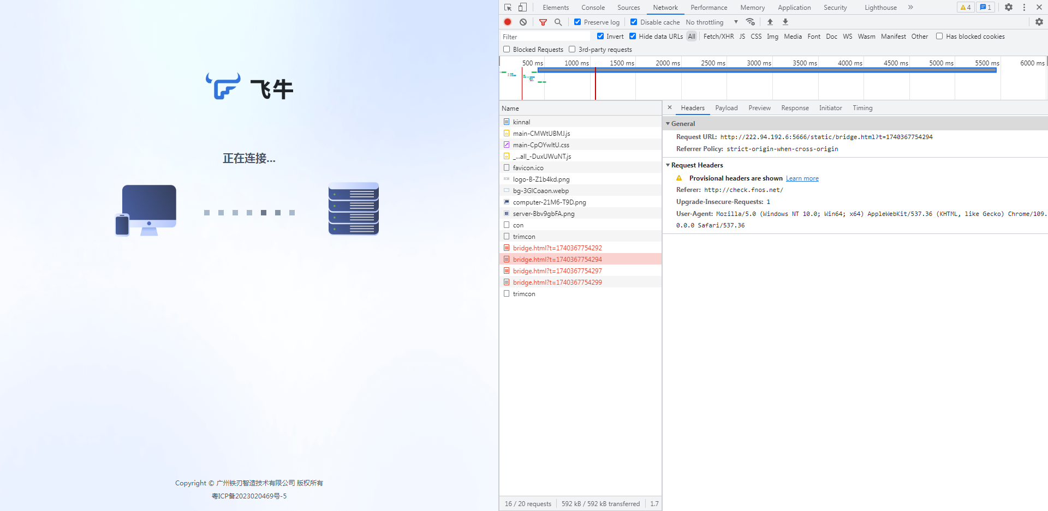Toggle the red filter funnel icon
Image resolution: width=1048 pixels, height=511 pixels.
pos(543,22)
